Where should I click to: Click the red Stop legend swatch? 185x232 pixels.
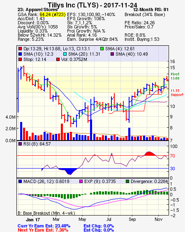click(x=20, y=59)
